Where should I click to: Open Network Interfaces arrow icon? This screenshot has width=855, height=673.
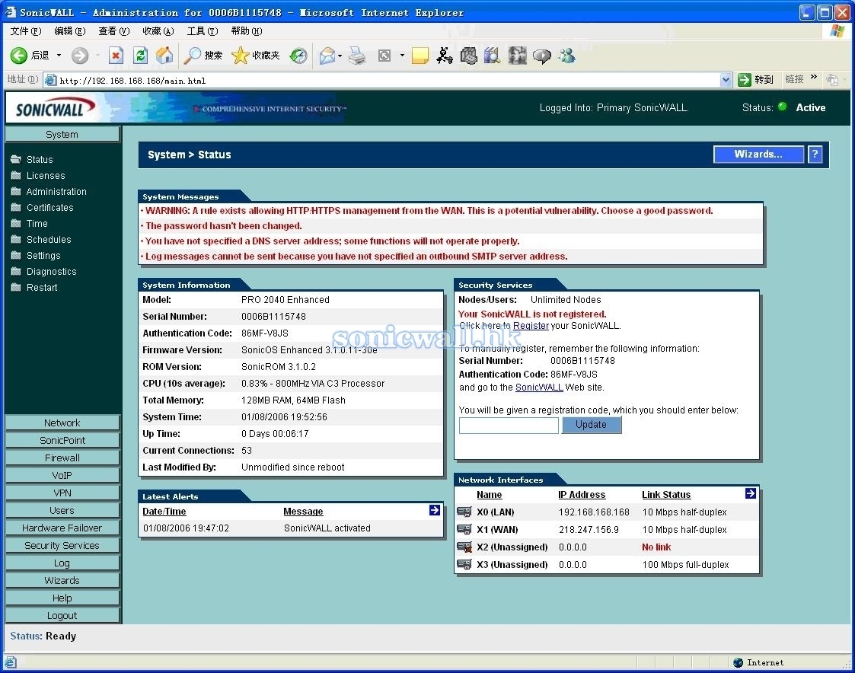click(750, 493)
